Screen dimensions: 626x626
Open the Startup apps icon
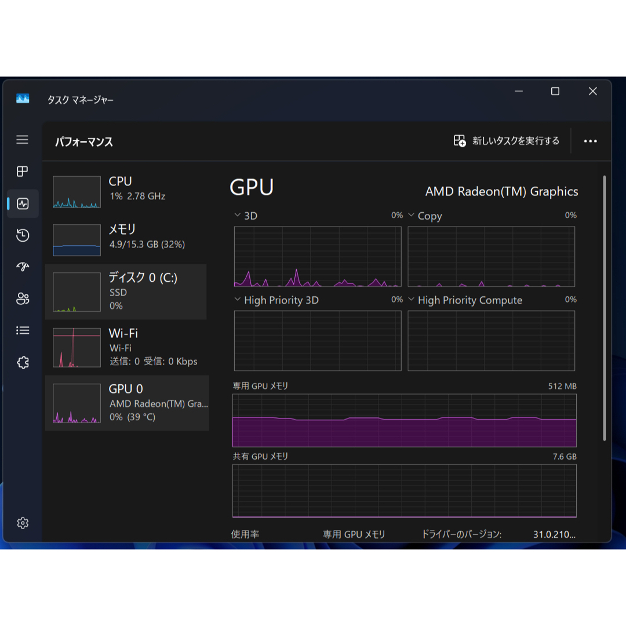point(23,267)
